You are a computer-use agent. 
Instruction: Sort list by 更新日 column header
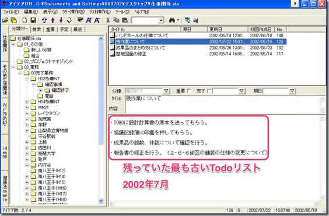coord(228,29)
